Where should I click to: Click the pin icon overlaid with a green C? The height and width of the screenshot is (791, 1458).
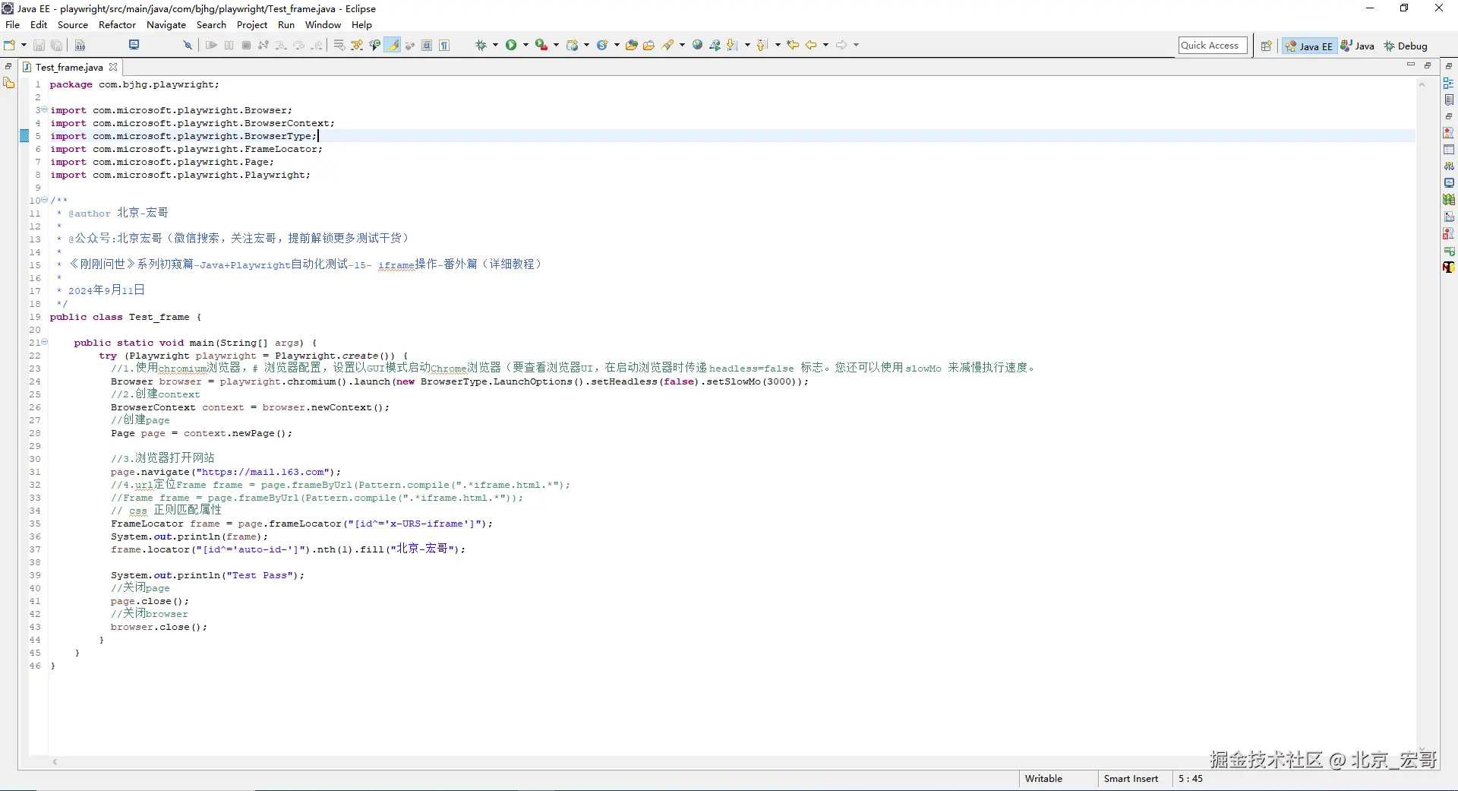374,46
